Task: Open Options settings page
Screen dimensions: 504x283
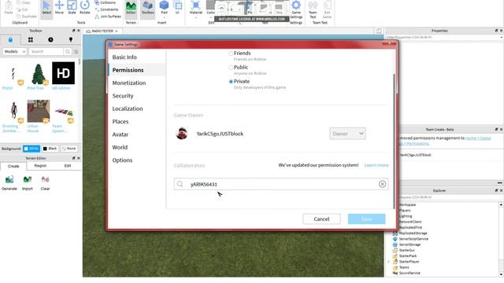Action: pyautogui.click(x=122, y=160)
